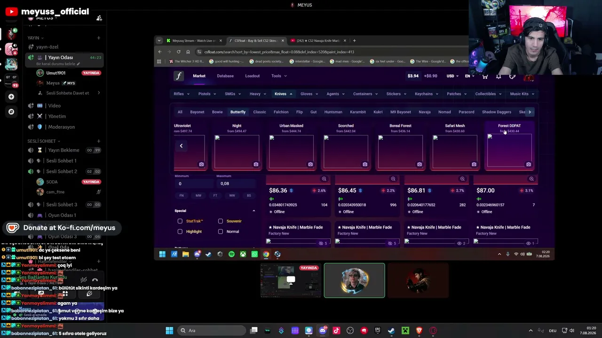This screenshot has height=338, width=602.
Task: Toggle the FN wear filter
Action: point(182,195)
